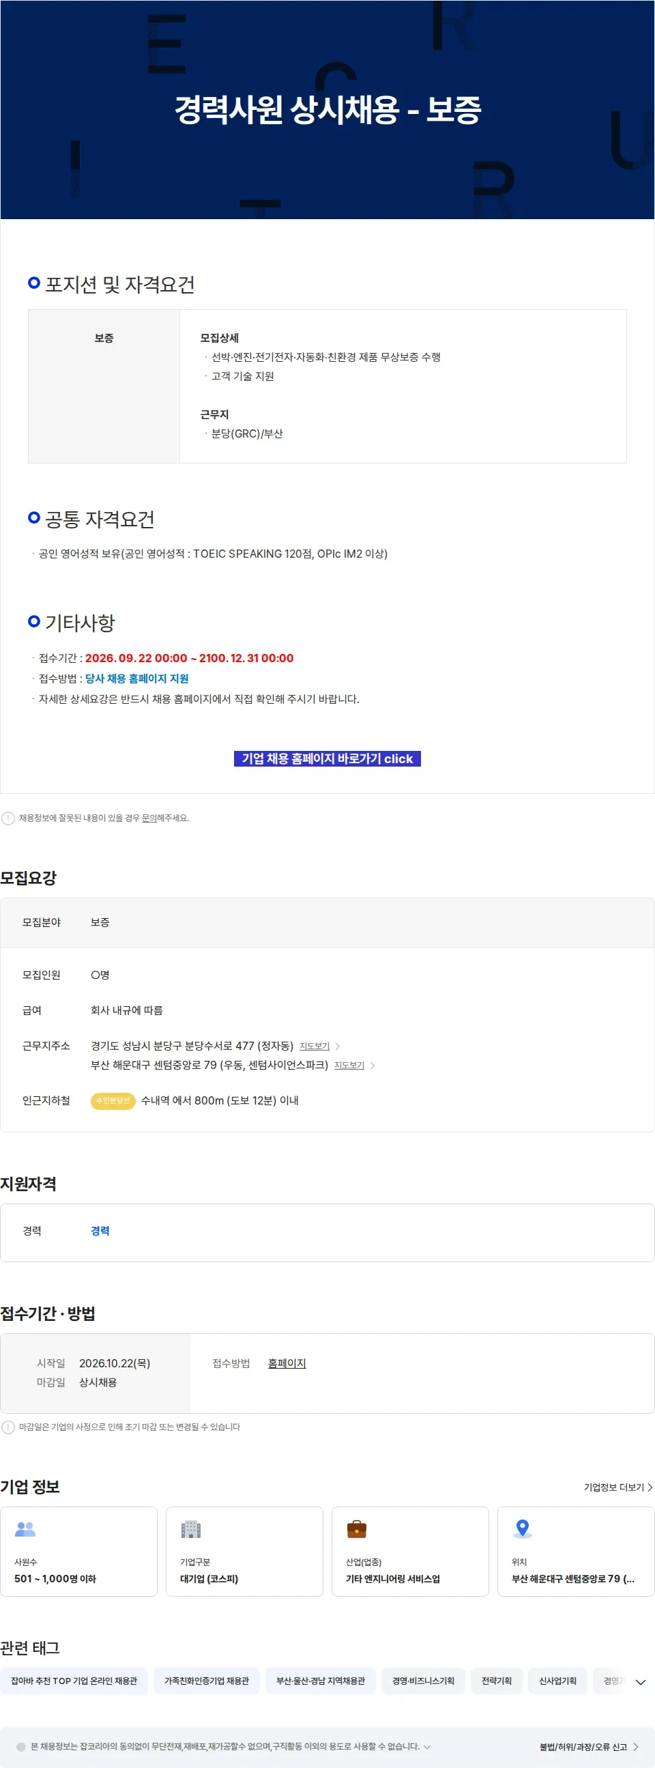Viewport: 655px width, 1768px height.
Task: Click 기업 채용 홈페이지 바로가기 button
Action: pyautogui.click(x=327, y=758)
